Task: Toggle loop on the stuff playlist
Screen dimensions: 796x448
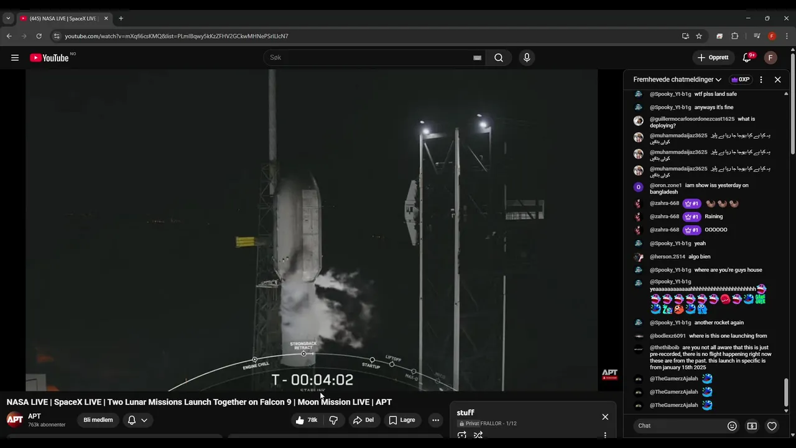Action: click(x=461, y=436)
